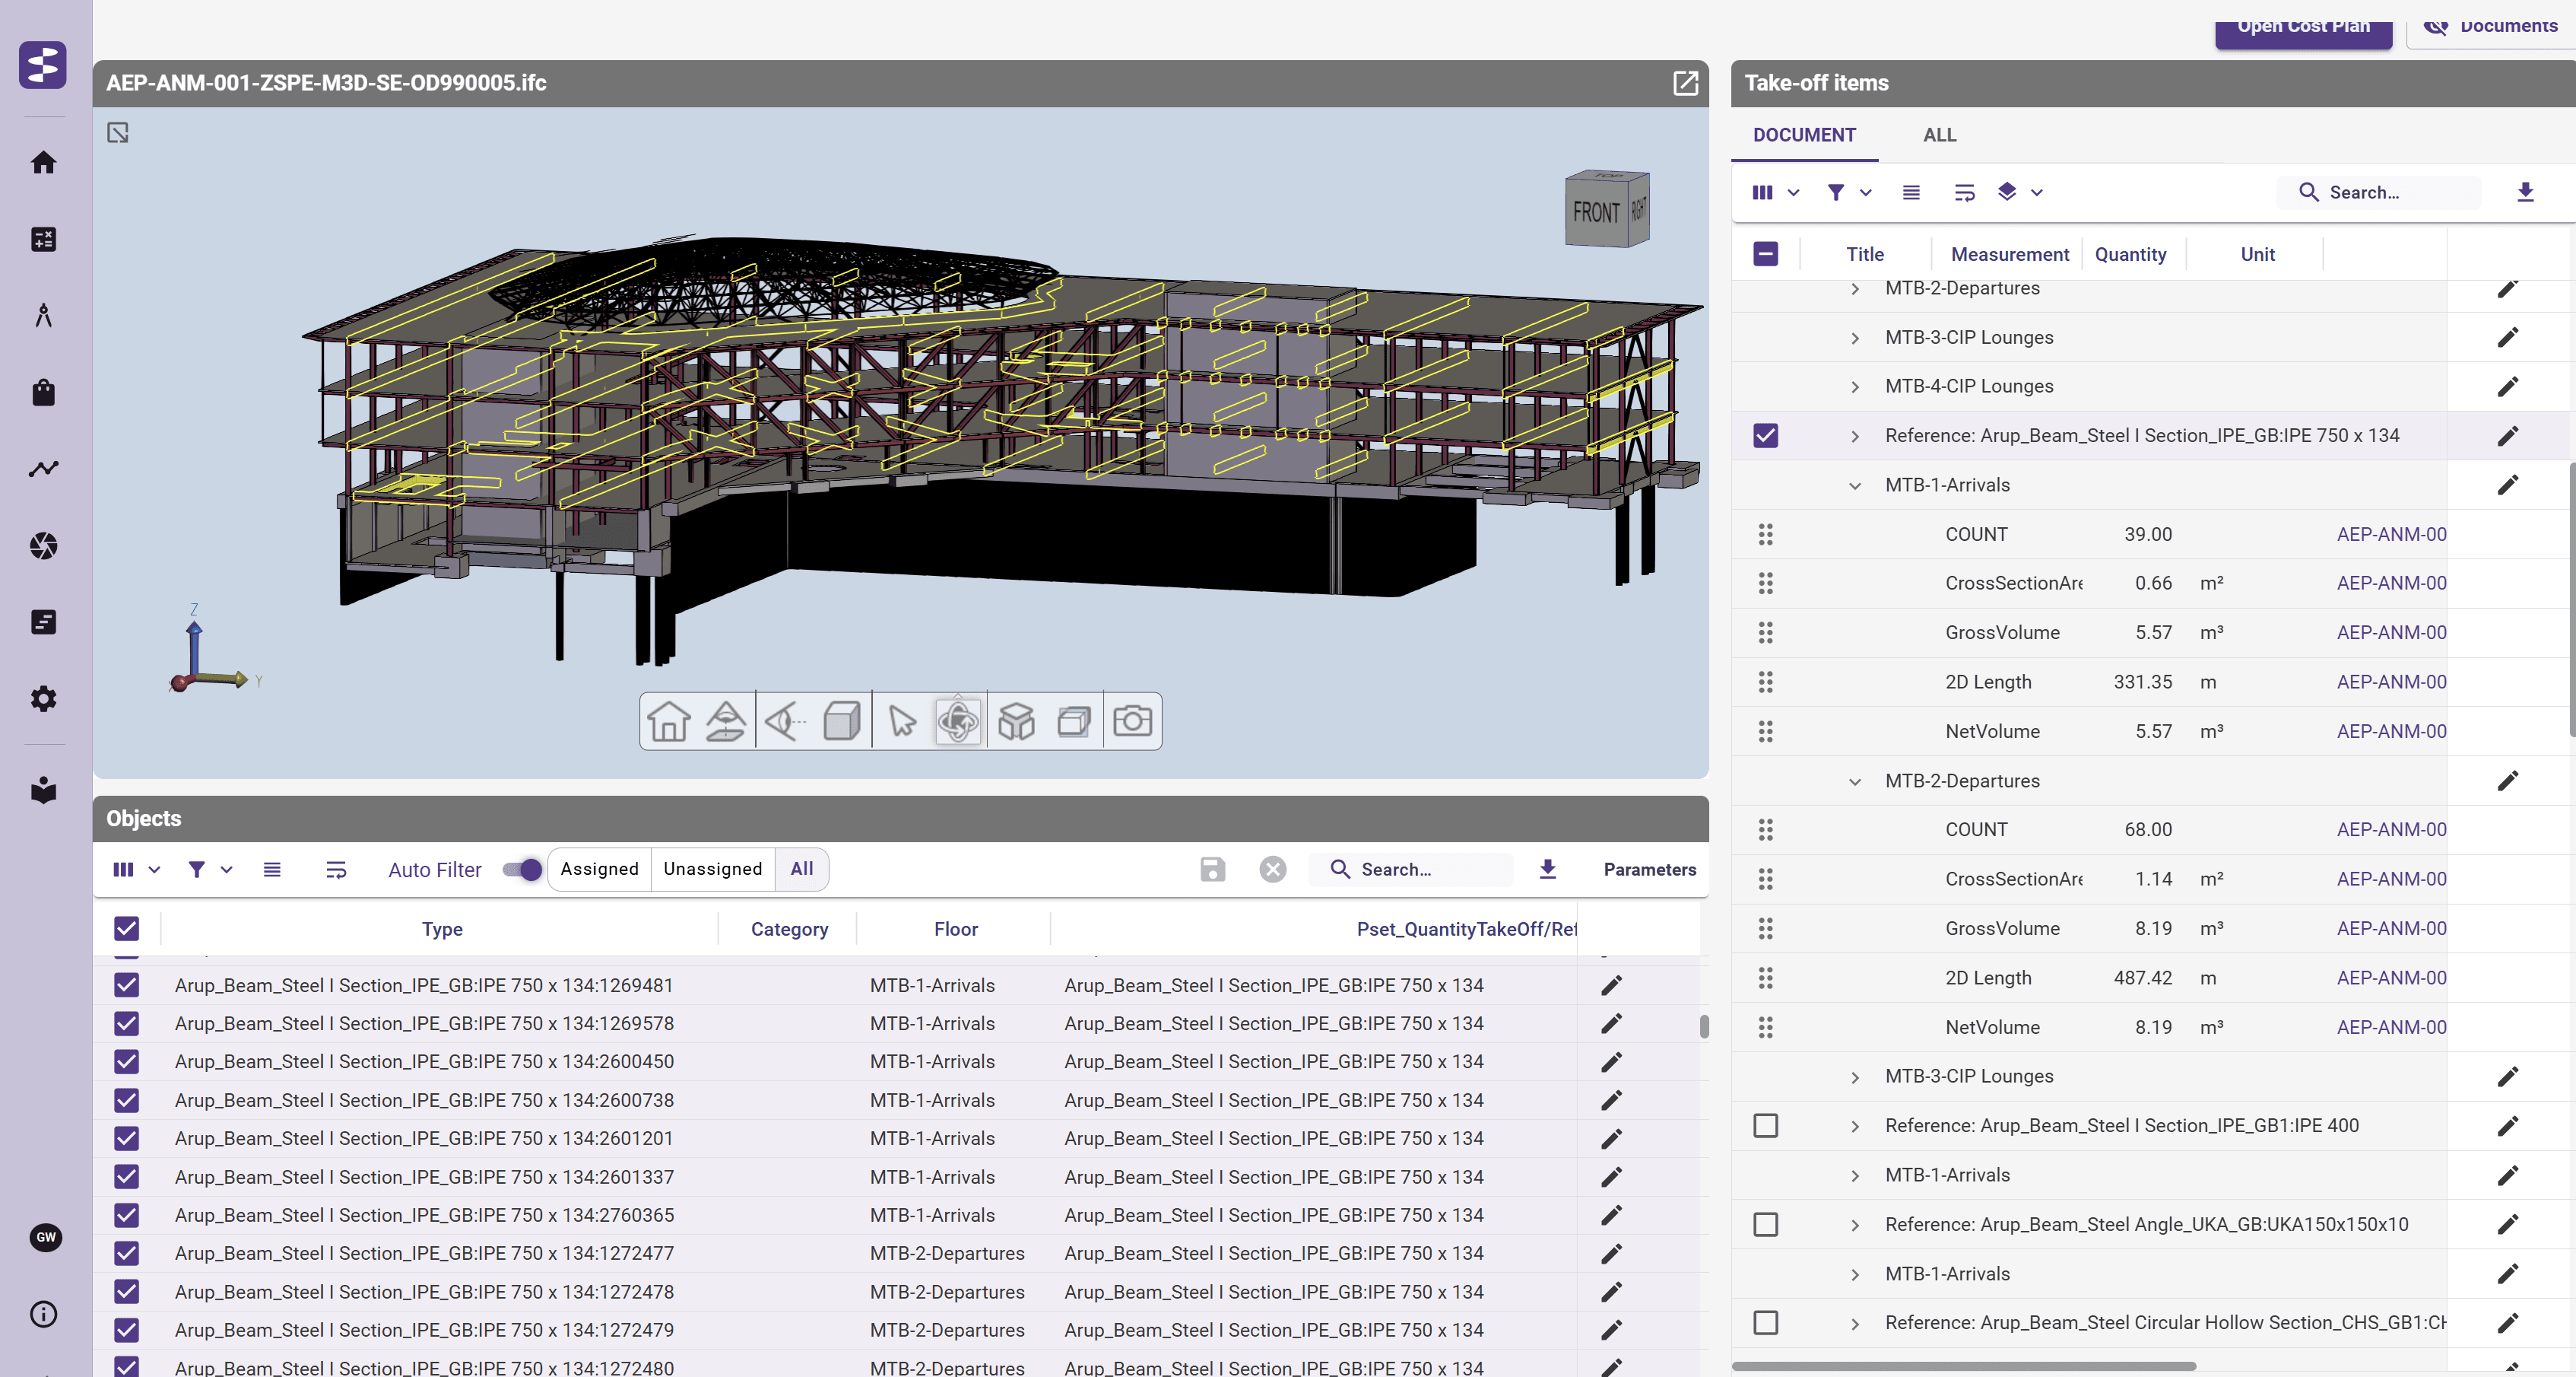Collapse the MTB-1-Arrivals group under IPE 750

(x=1855, y=485)
